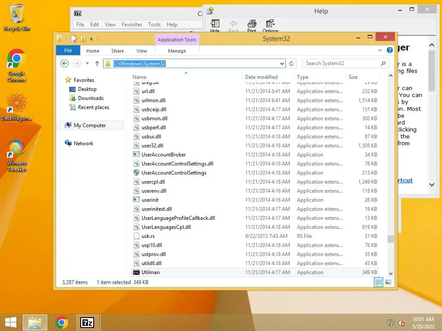The width and height of the screenshot is (442, 331).
Task: Select Desktop in Favorites
Action: (x=82, y=89)
